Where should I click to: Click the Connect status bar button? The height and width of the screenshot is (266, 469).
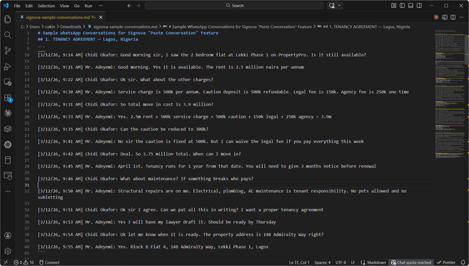pos(49,262)
